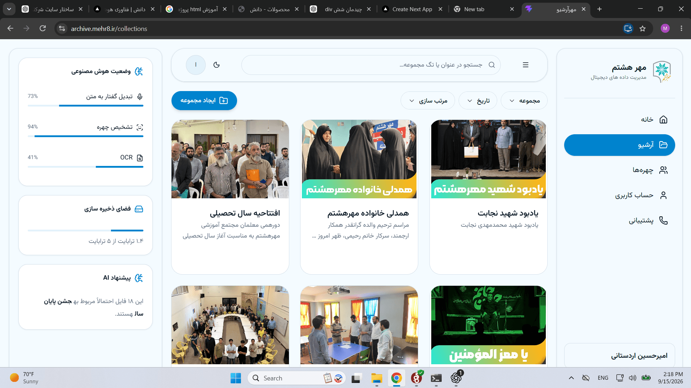The height and width of the screenshot is (388, 691).
Task: Open حساب کاربری menu item
Action: (619, 195)
